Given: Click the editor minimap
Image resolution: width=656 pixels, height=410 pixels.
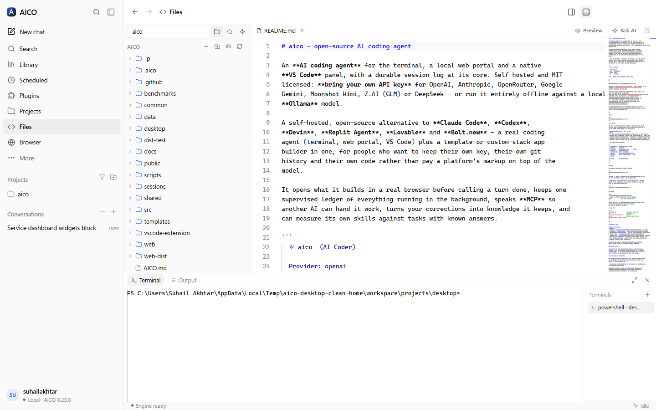Looking at the screenshot, I should click(629, 155).
